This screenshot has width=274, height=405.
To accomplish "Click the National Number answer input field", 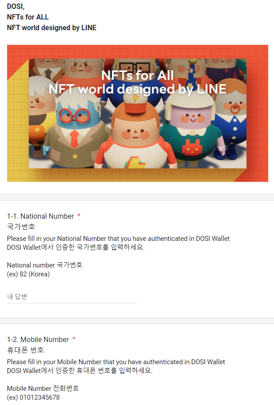I will tap(72, 296).
